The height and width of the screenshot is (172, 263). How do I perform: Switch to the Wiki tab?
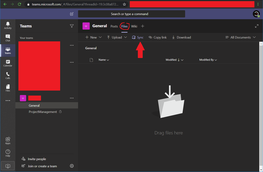(x=134, y=26)
